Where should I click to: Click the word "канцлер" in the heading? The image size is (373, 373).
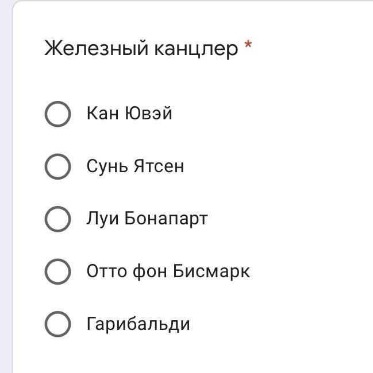[195, 49]
